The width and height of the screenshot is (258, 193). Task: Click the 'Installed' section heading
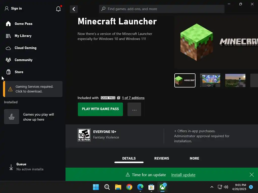pyautogui.click(x=11, y=102)
